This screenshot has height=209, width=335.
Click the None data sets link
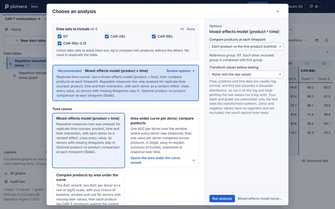tap(191, 29)
